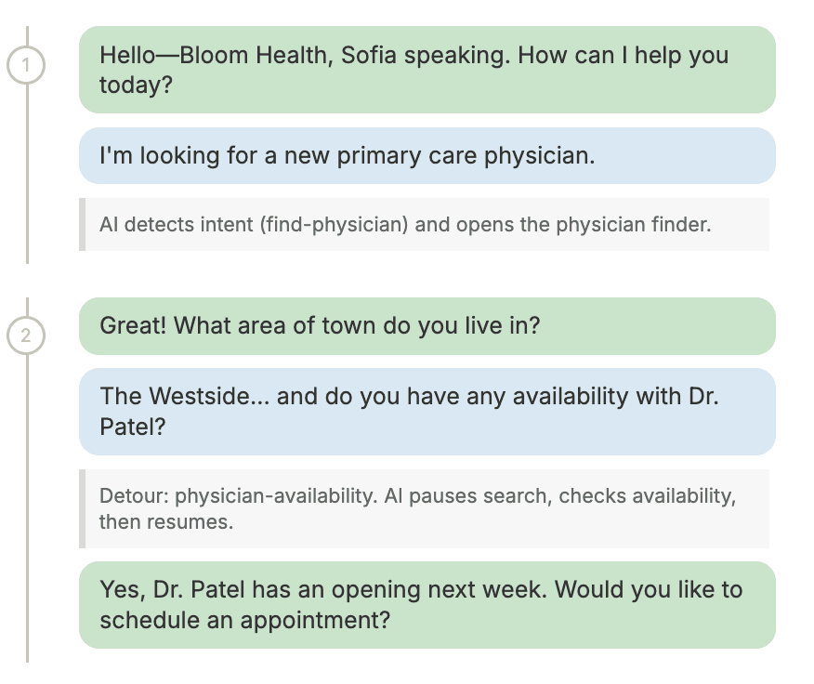Click the word 'Westside' in user message
The width and height of the screenshot is (814, 684).
[207, 396]
